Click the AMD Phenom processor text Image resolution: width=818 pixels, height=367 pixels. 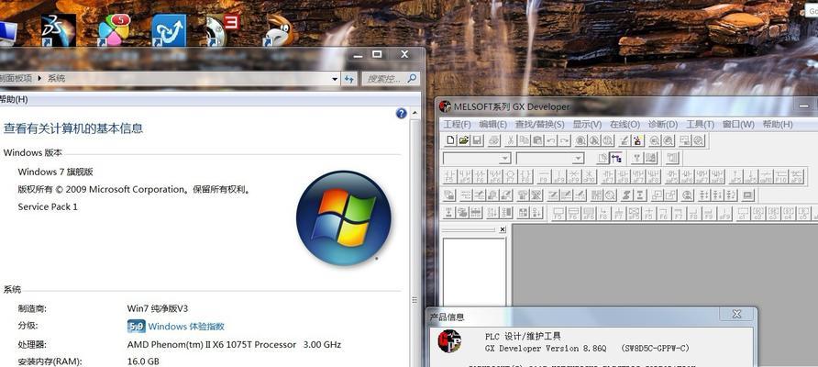point(234,345)
